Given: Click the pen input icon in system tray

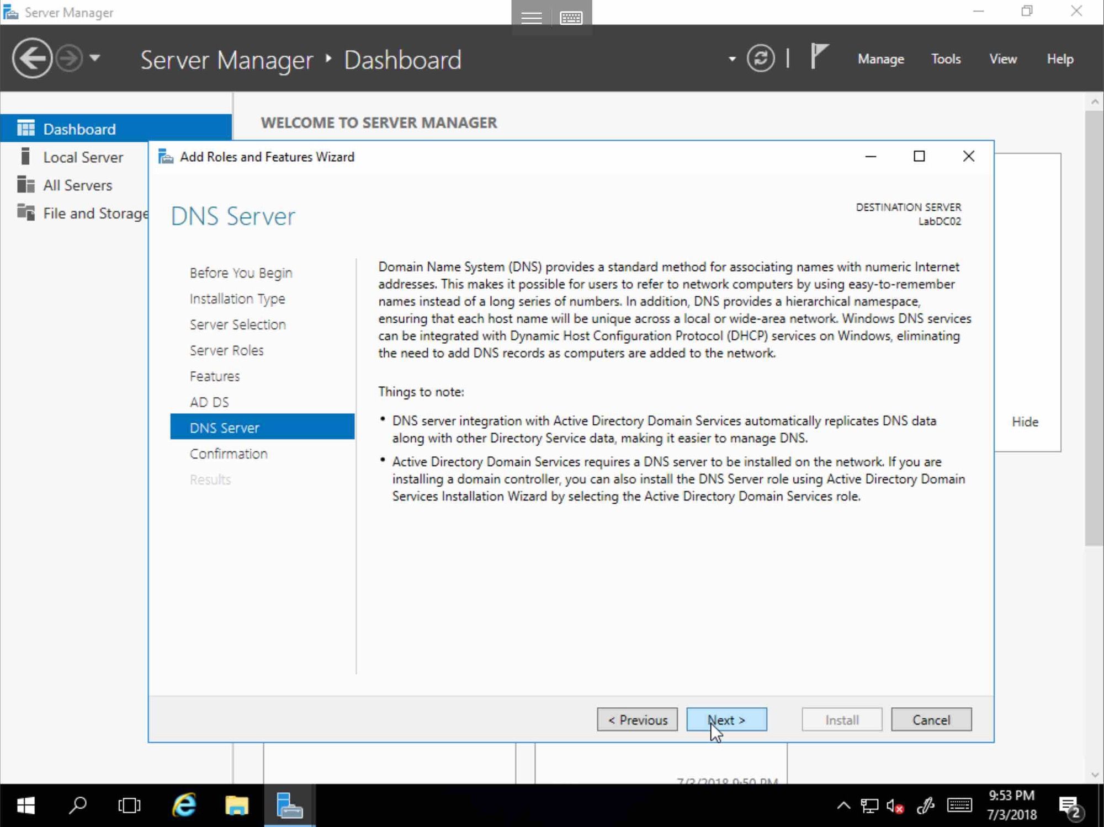Looking at the screenshot, I should 925,806.
